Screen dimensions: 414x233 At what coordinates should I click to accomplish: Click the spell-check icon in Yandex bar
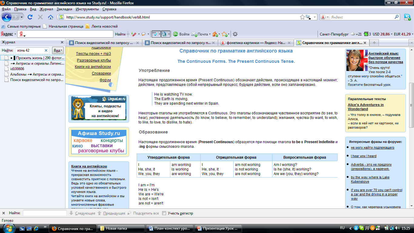(x=155, y=34)
